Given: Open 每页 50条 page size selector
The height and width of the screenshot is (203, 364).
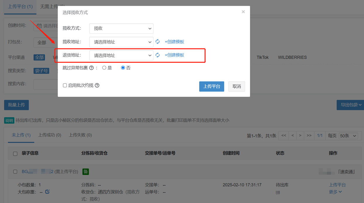Looking at the screenshot, I should [x=348, y=136].
